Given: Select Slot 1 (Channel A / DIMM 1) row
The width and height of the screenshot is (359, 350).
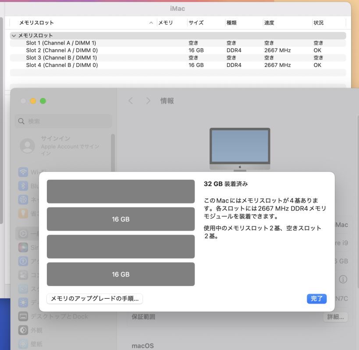Looking at the screenshot, I should tap(178, 43).
